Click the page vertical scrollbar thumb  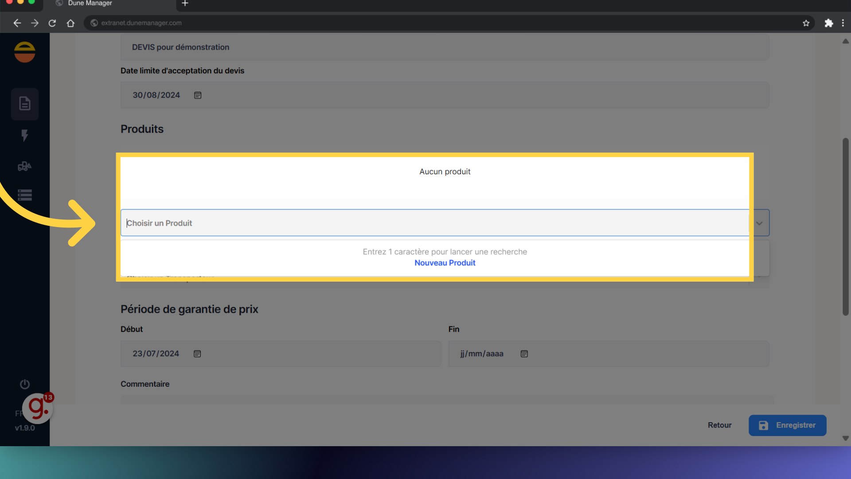click(x=846, y=226)
